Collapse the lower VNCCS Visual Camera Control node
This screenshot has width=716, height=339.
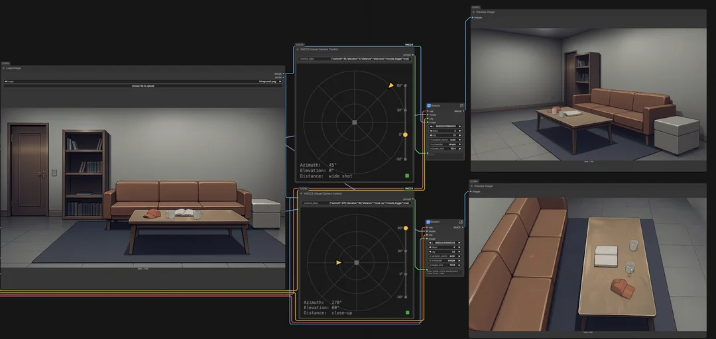point(302,193)
